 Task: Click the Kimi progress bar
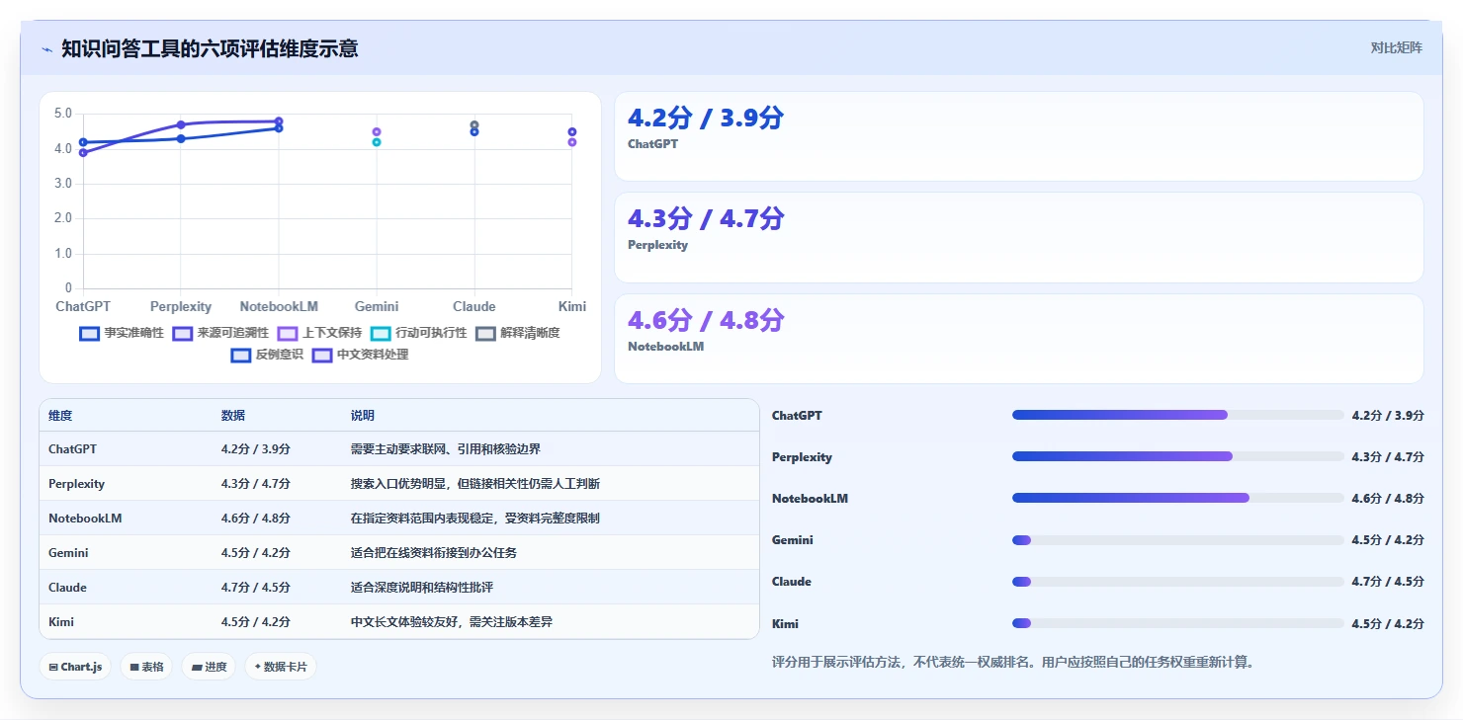pyautogui.click(x=1177, y=623)
